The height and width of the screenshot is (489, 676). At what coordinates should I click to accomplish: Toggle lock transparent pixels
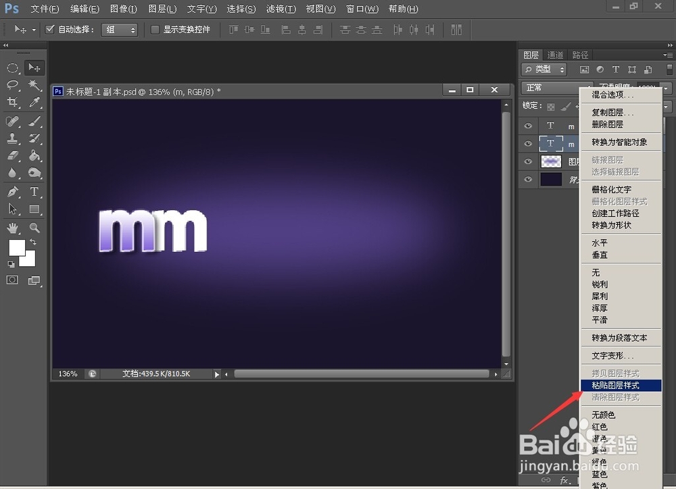(x=551, y=107)
